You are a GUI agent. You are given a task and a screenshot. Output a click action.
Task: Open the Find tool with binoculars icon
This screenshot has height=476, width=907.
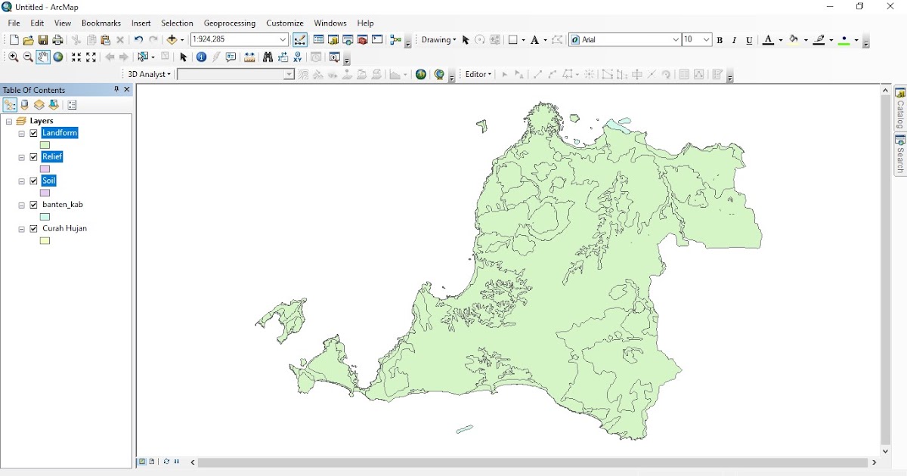coord(268,57)
